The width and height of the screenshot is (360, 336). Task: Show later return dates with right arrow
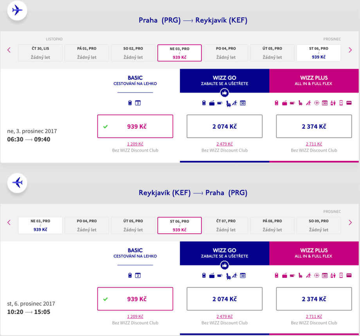[x=350, y=223]
